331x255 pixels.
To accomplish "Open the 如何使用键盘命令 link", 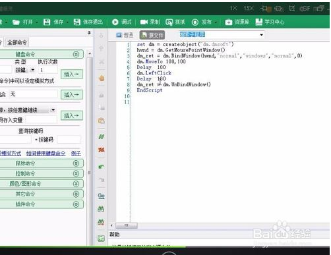I will tap(45, 153).
